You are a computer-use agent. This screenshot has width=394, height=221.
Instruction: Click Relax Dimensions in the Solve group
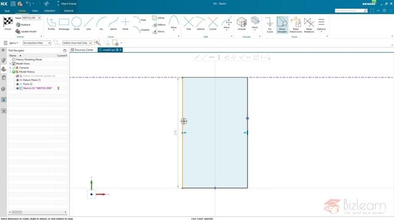295,25
